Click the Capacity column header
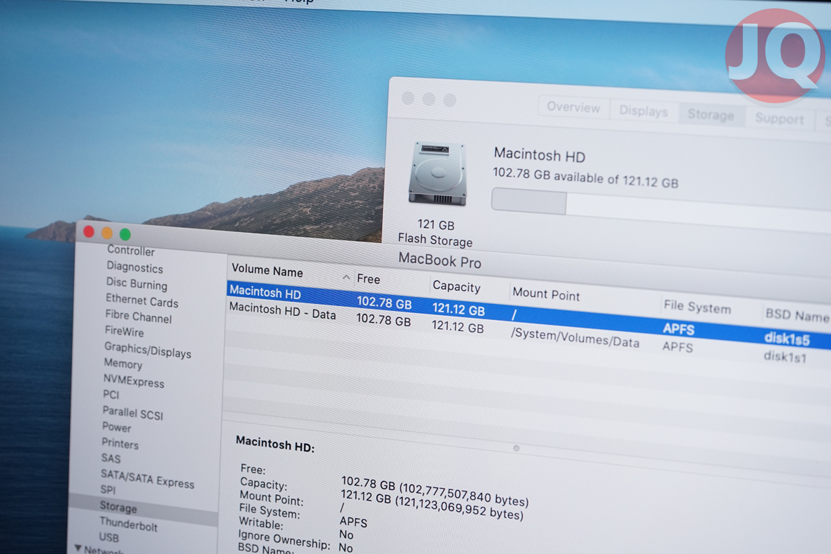 456,286
